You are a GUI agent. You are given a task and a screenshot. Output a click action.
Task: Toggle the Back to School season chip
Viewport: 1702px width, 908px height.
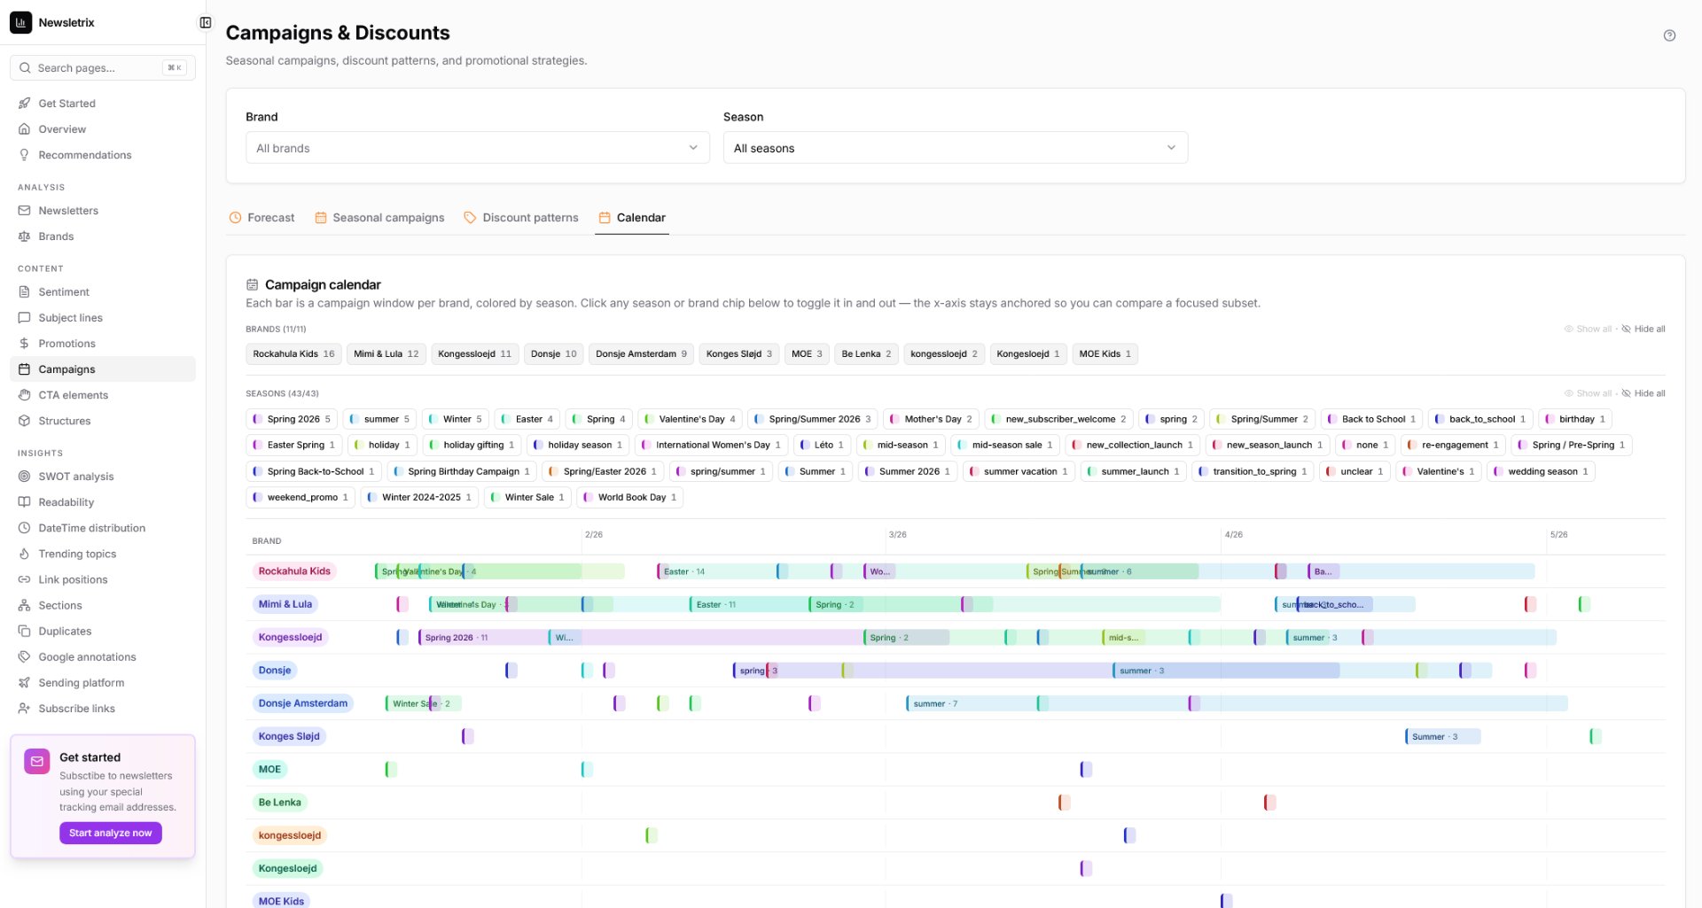point(1371,419)
